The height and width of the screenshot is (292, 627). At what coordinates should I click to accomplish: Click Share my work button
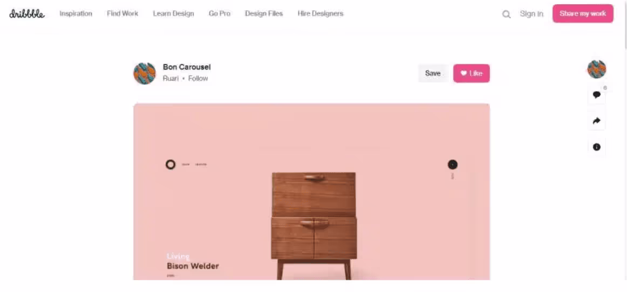pos(583,13)
